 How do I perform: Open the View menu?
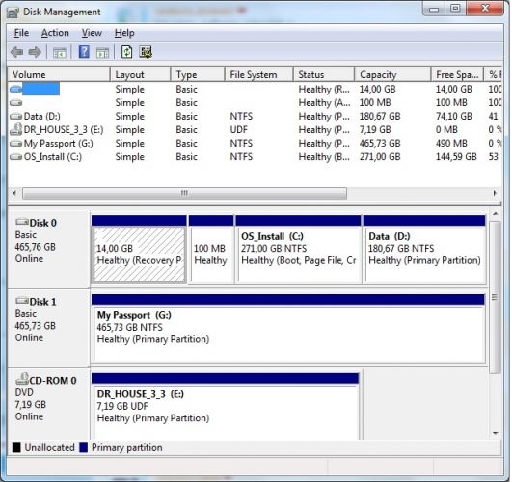coord(92,33)
